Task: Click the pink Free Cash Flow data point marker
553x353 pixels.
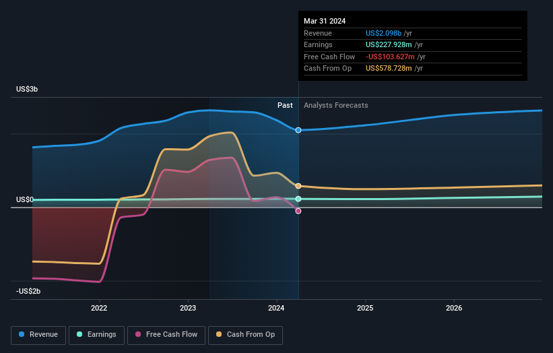Action: click(x=298, y=211)
